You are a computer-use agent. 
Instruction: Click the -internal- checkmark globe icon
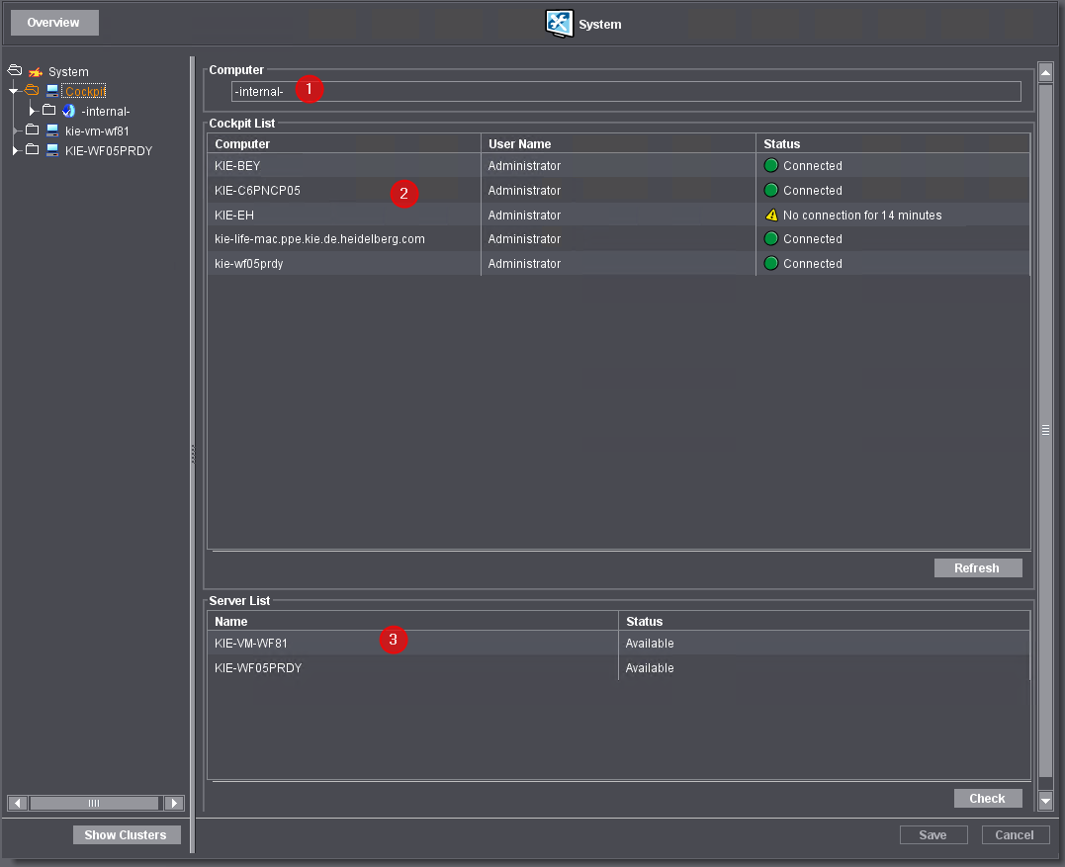click(x=68, y=112)
